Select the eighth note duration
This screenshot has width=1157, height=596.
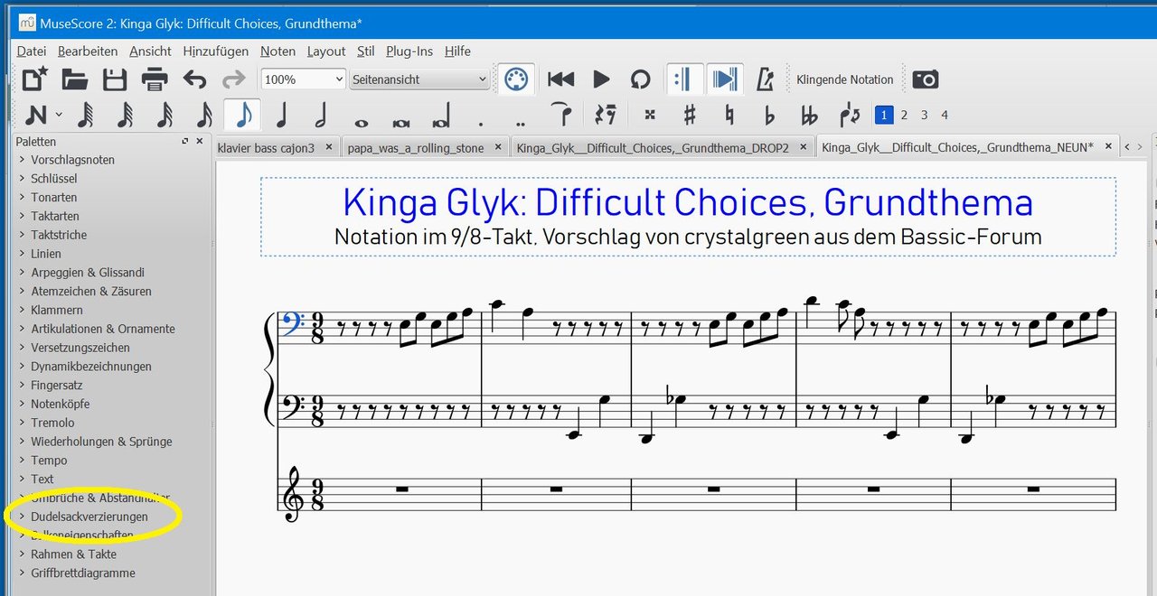(x=243, y=115)
